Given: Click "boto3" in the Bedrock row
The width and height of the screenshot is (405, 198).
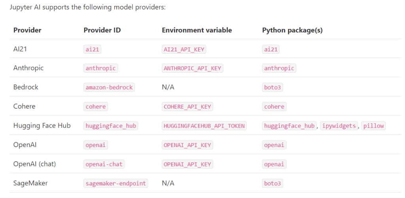Looking at the screenshot, I should (x=273, y=87).
